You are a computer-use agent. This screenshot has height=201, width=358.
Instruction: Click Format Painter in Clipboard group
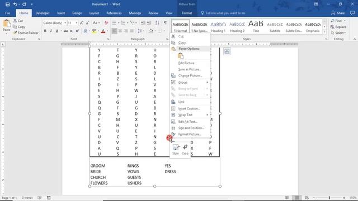point(26,33)
